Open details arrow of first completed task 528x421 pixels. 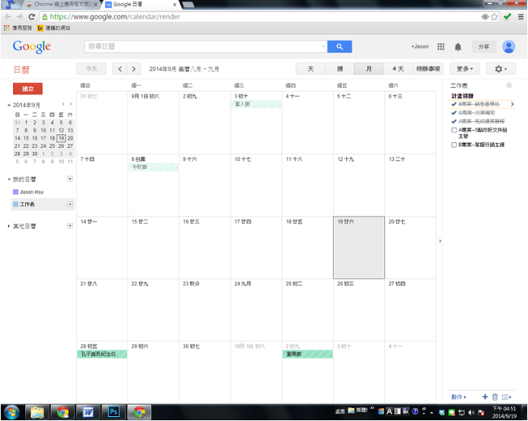(x=513, y=104)
